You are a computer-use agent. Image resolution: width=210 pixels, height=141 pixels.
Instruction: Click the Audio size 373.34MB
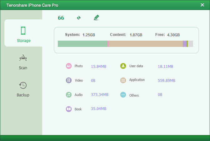pos(100,95)
